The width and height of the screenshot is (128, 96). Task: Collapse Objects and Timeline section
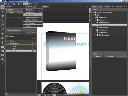pos(7,30)
